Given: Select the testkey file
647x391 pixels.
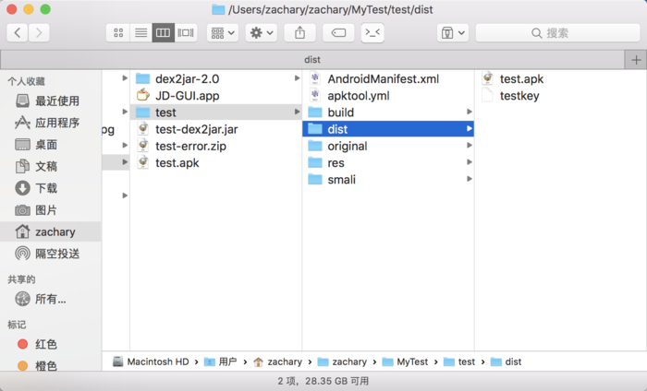Looking at the screenshot, I should pos(561,96).
